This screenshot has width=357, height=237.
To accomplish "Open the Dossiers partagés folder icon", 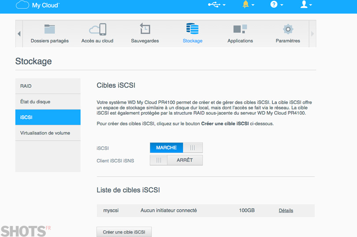I will tap(50, 29).
